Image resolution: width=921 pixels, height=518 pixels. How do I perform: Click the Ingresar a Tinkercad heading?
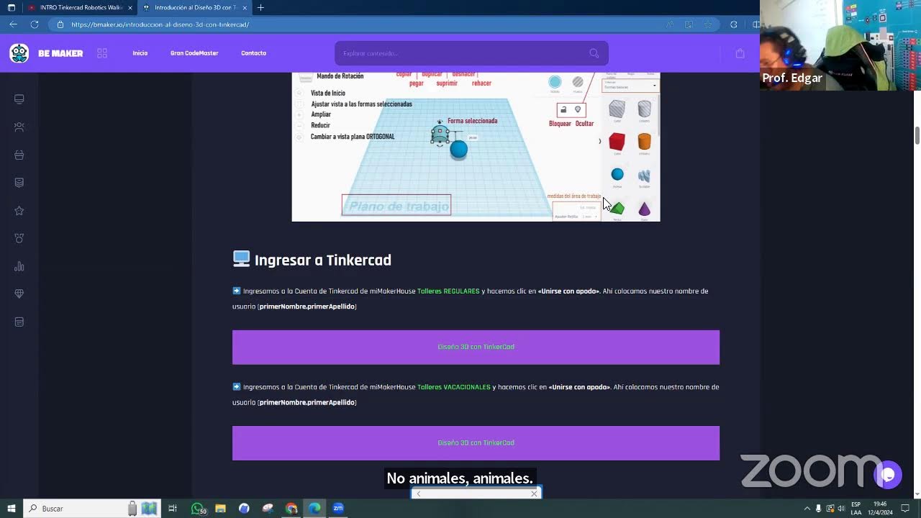322,260
